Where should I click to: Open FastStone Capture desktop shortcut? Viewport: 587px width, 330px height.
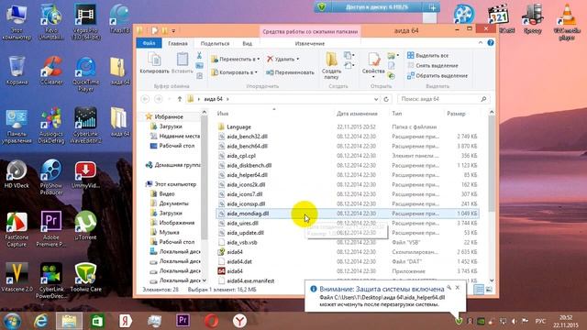coord(17,229)
